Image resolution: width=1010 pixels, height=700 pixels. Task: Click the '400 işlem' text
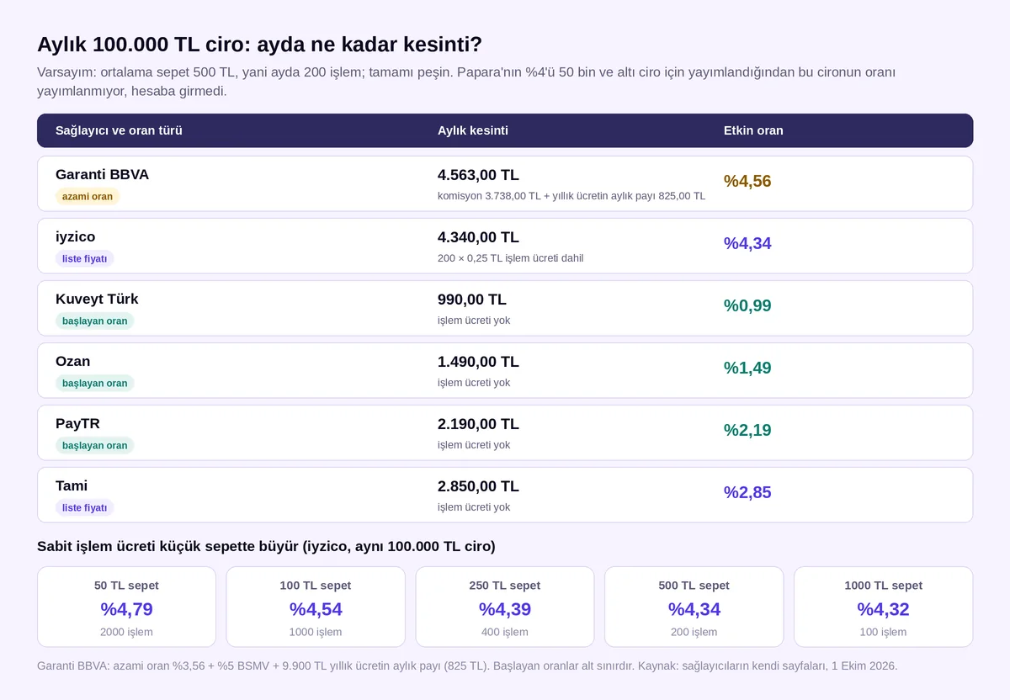tap(505, 632)
